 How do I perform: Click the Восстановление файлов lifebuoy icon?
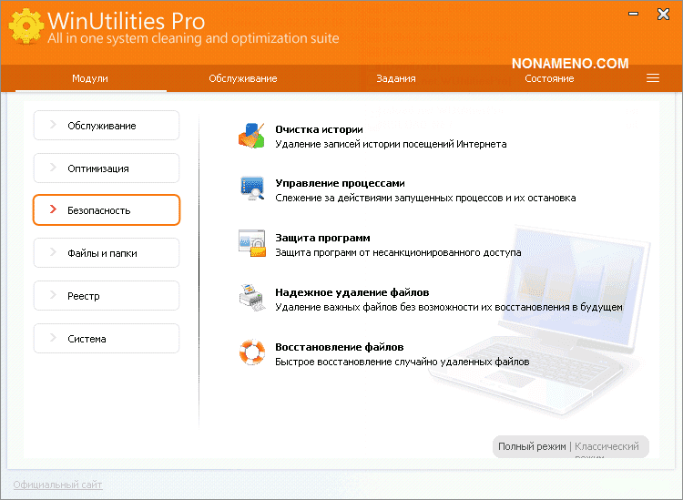[x=251, y=352]
